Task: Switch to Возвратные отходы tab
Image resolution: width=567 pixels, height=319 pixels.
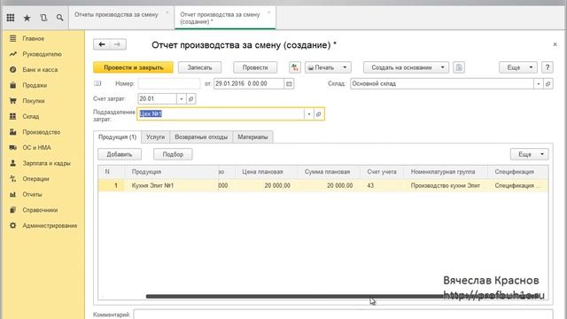Action: pyautogui.click(x=201, y=137)
